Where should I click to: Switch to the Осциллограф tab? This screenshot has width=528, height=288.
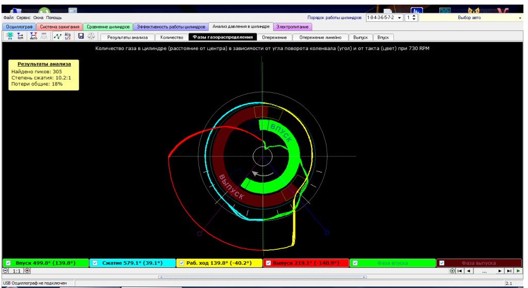(x=19, y=27)
